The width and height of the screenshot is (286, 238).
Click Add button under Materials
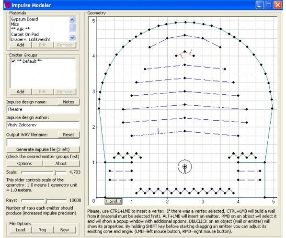pos(21,45)
